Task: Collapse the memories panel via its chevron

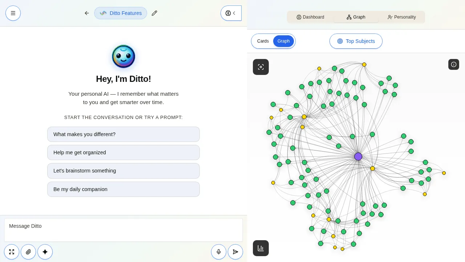Action: 234,13
